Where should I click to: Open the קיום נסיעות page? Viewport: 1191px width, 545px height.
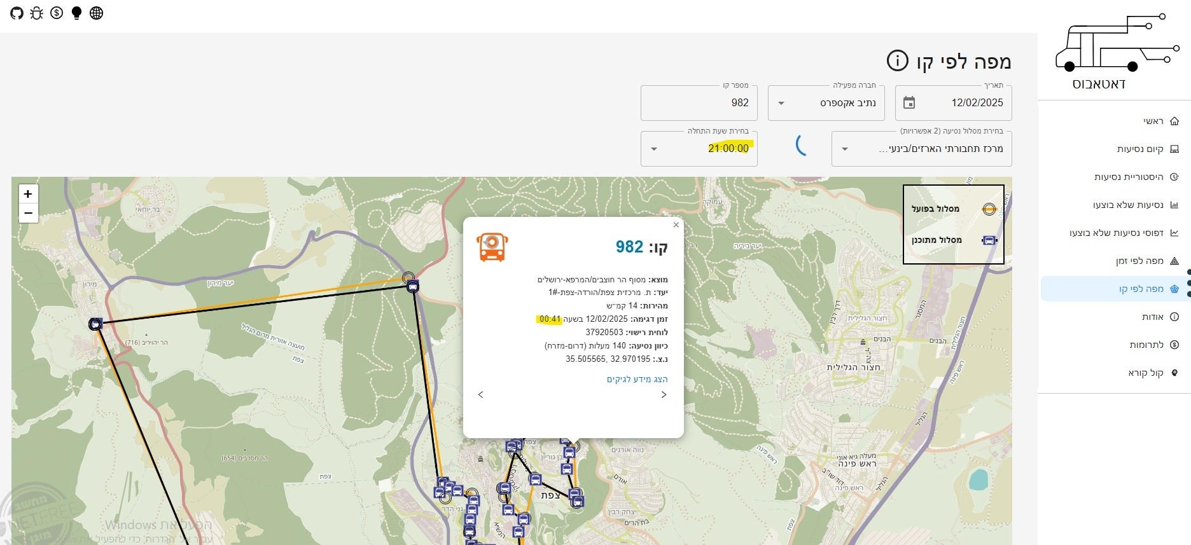coord(1140,149)
